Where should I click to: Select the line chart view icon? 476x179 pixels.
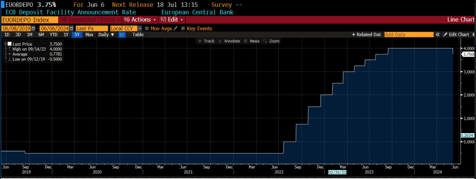(122, 35)
